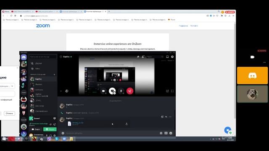Click the Отмена button in left dialog
Image resolution: width=269 pixels, height=151 pixels.
pos(9,113)
